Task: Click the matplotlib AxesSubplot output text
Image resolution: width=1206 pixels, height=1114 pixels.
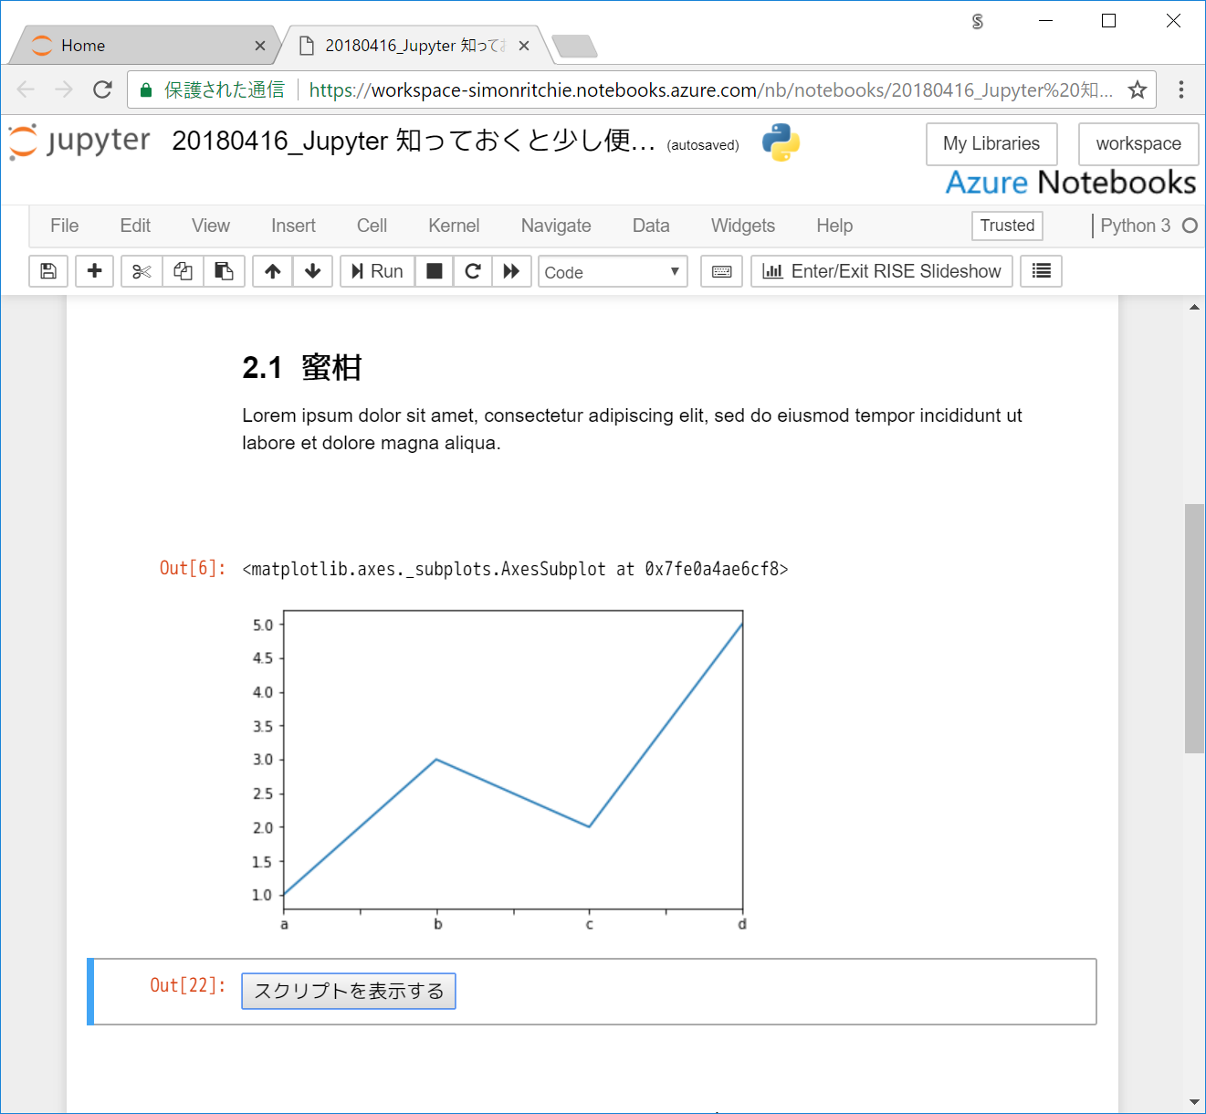Action: coord(515,569)
